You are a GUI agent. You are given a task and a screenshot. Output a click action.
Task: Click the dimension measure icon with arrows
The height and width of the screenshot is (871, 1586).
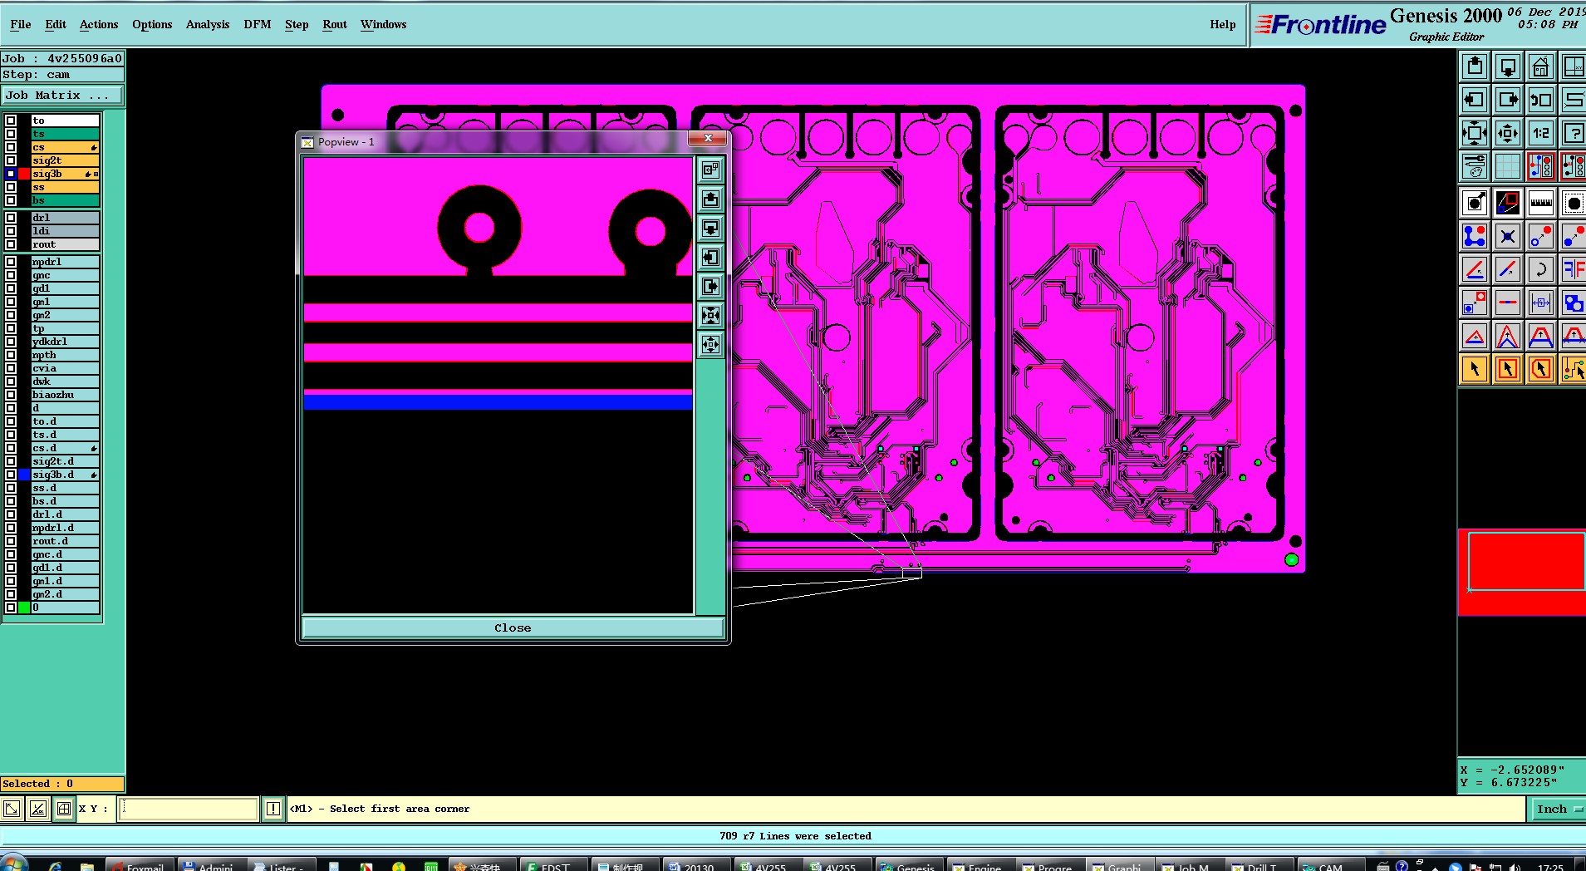coord(1541,303)
